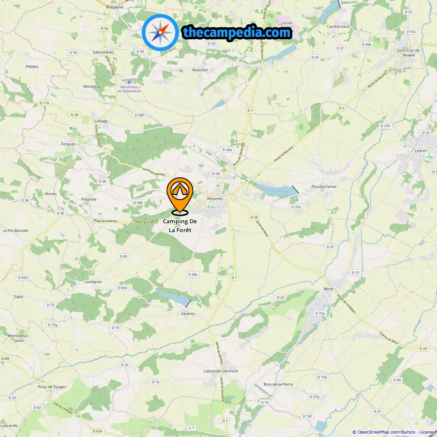Click the D 7B road shield
437x437 pixels.
click(x=216, y=174)
